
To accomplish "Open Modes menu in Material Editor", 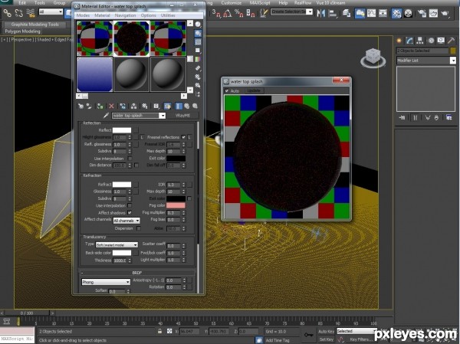I will [x=83, y=15].
